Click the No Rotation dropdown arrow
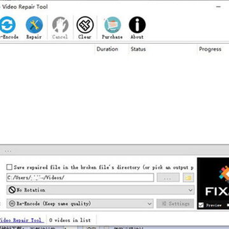Image resolution: width=229 pixels, height=229 pixels. point(190,190)
